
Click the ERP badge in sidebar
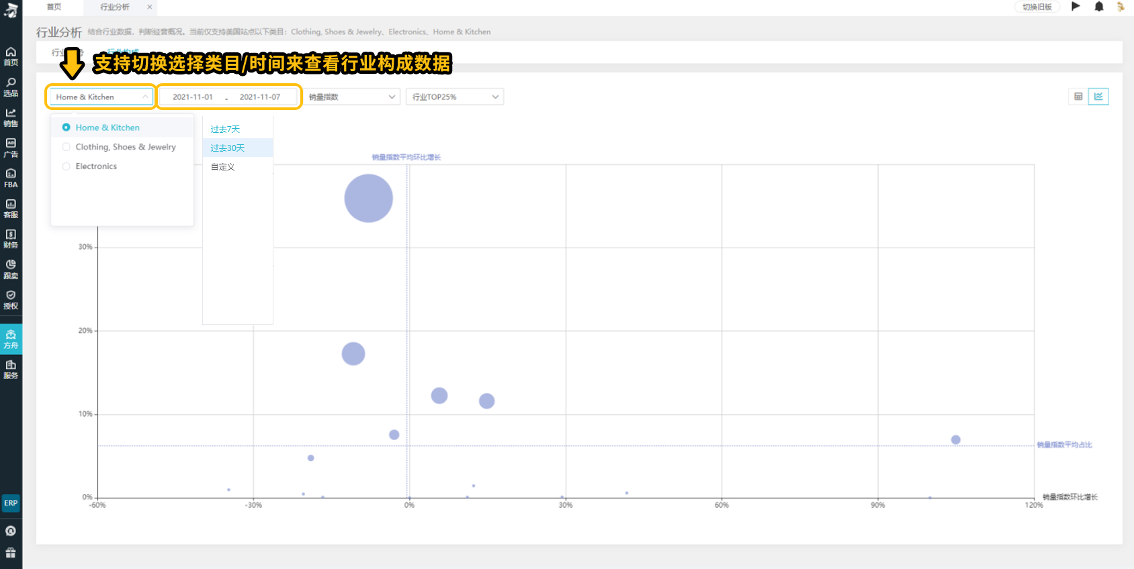[x=11, y=503]
